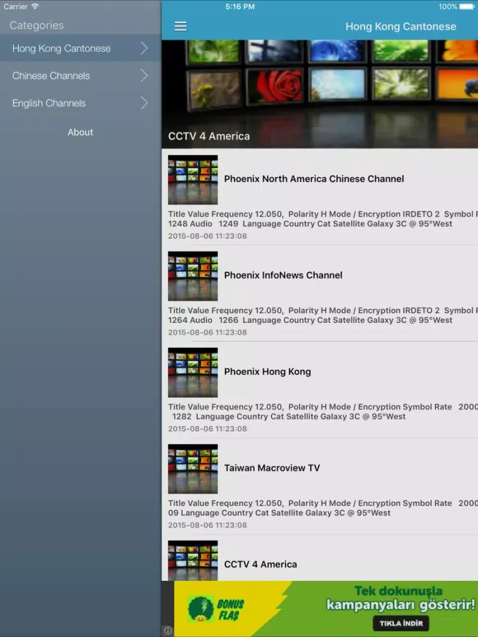Tap Phoenix InfoNews Channel thumbnail

click(193, 276)
